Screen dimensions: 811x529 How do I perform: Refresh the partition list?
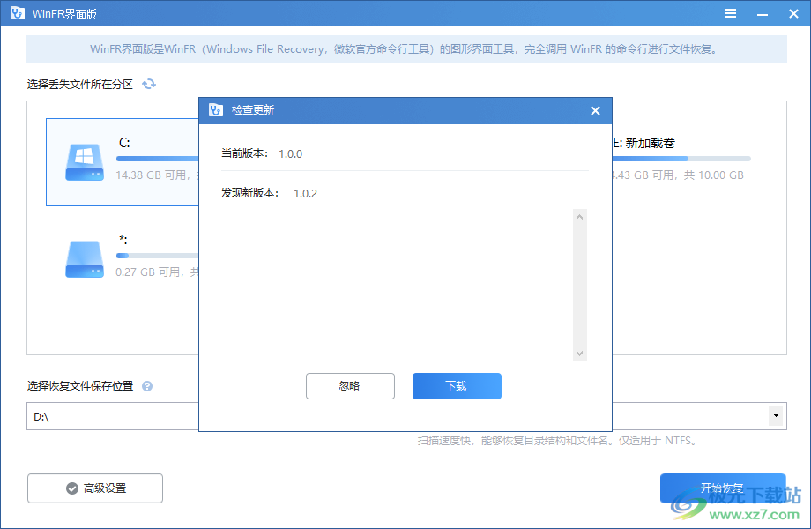(149, 84)
